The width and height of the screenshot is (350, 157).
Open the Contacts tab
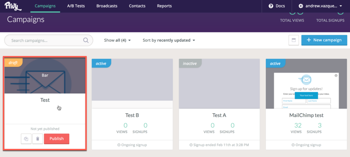coord(137,6)
